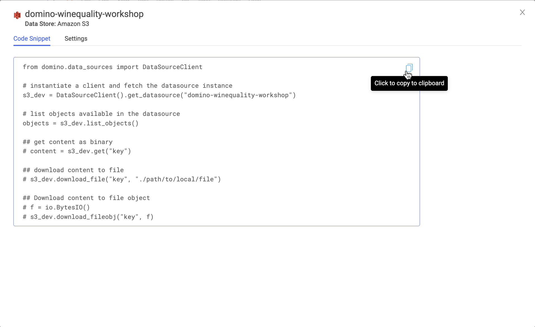This screenshot has height=327, width=535.
Task: Click the Amazon S3 bucket icon
Action: [x=17, y=15]
